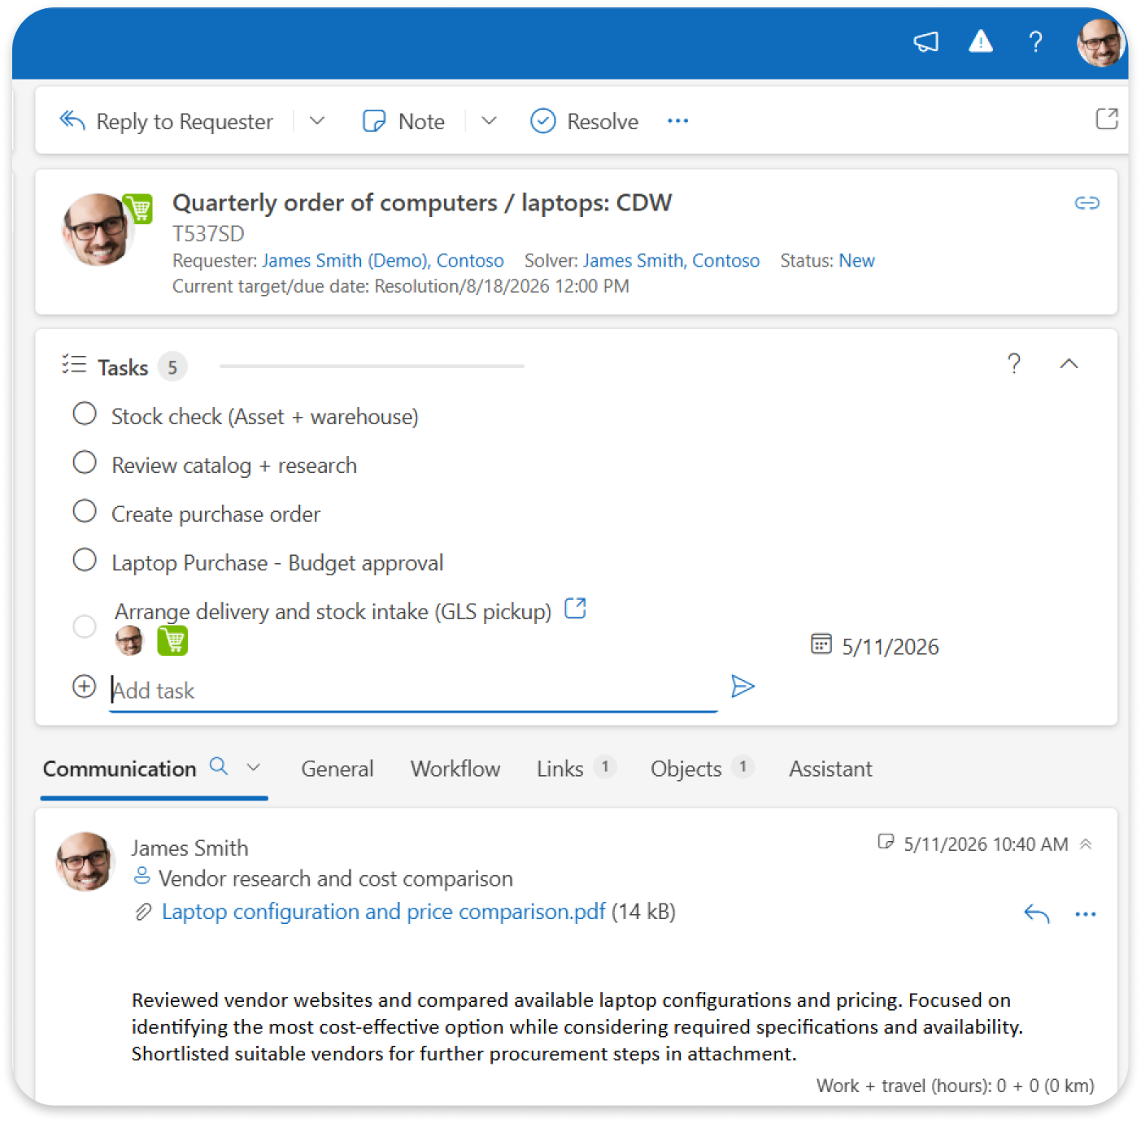This screenshot has height=1123, width=1141.
Task: Collapse the Tasks panel
Action: point(1069,364)
